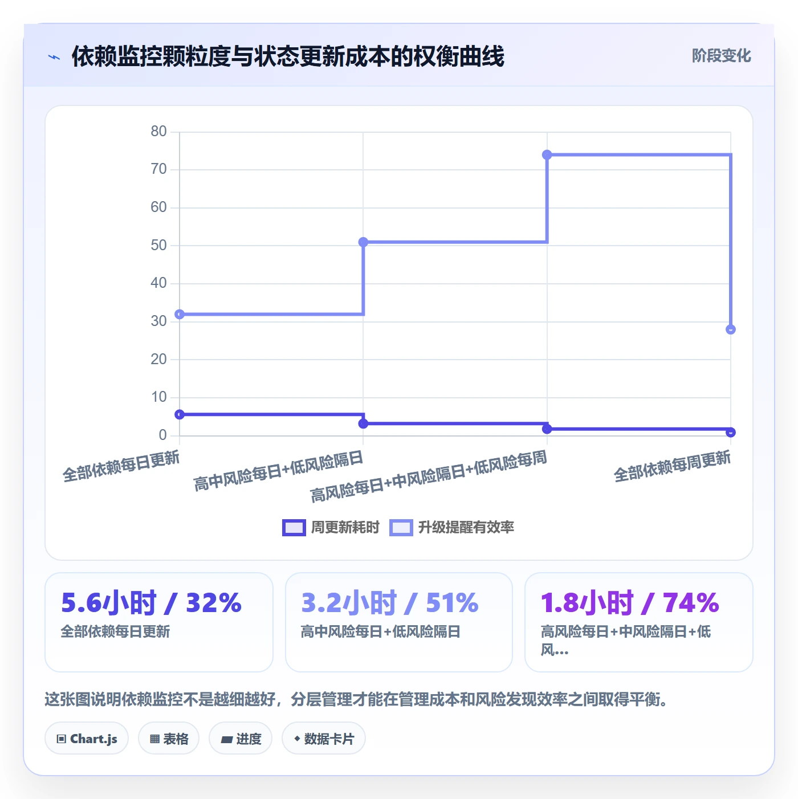
Task: Click the 51 data point on the efficiency line
Action: click(x=363, y=242)
